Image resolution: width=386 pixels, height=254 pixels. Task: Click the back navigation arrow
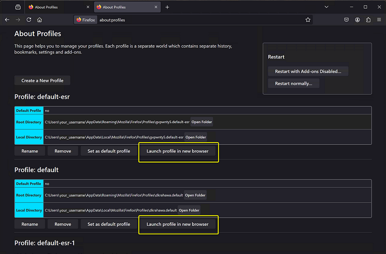coord(7,20)
